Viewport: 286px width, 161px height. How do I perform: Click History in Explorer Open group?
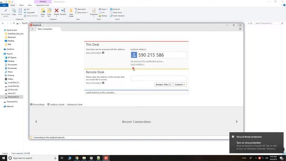pos(103,16)
